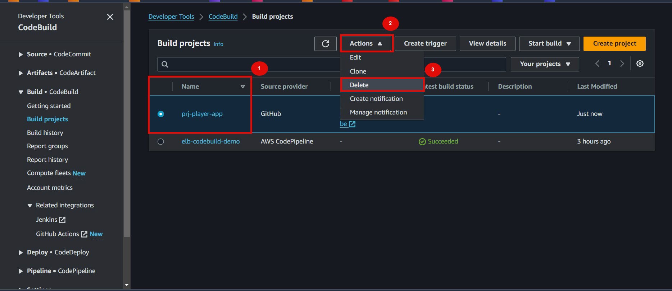
Task: Click Create trigger button
Action: [x=425, y=43]
